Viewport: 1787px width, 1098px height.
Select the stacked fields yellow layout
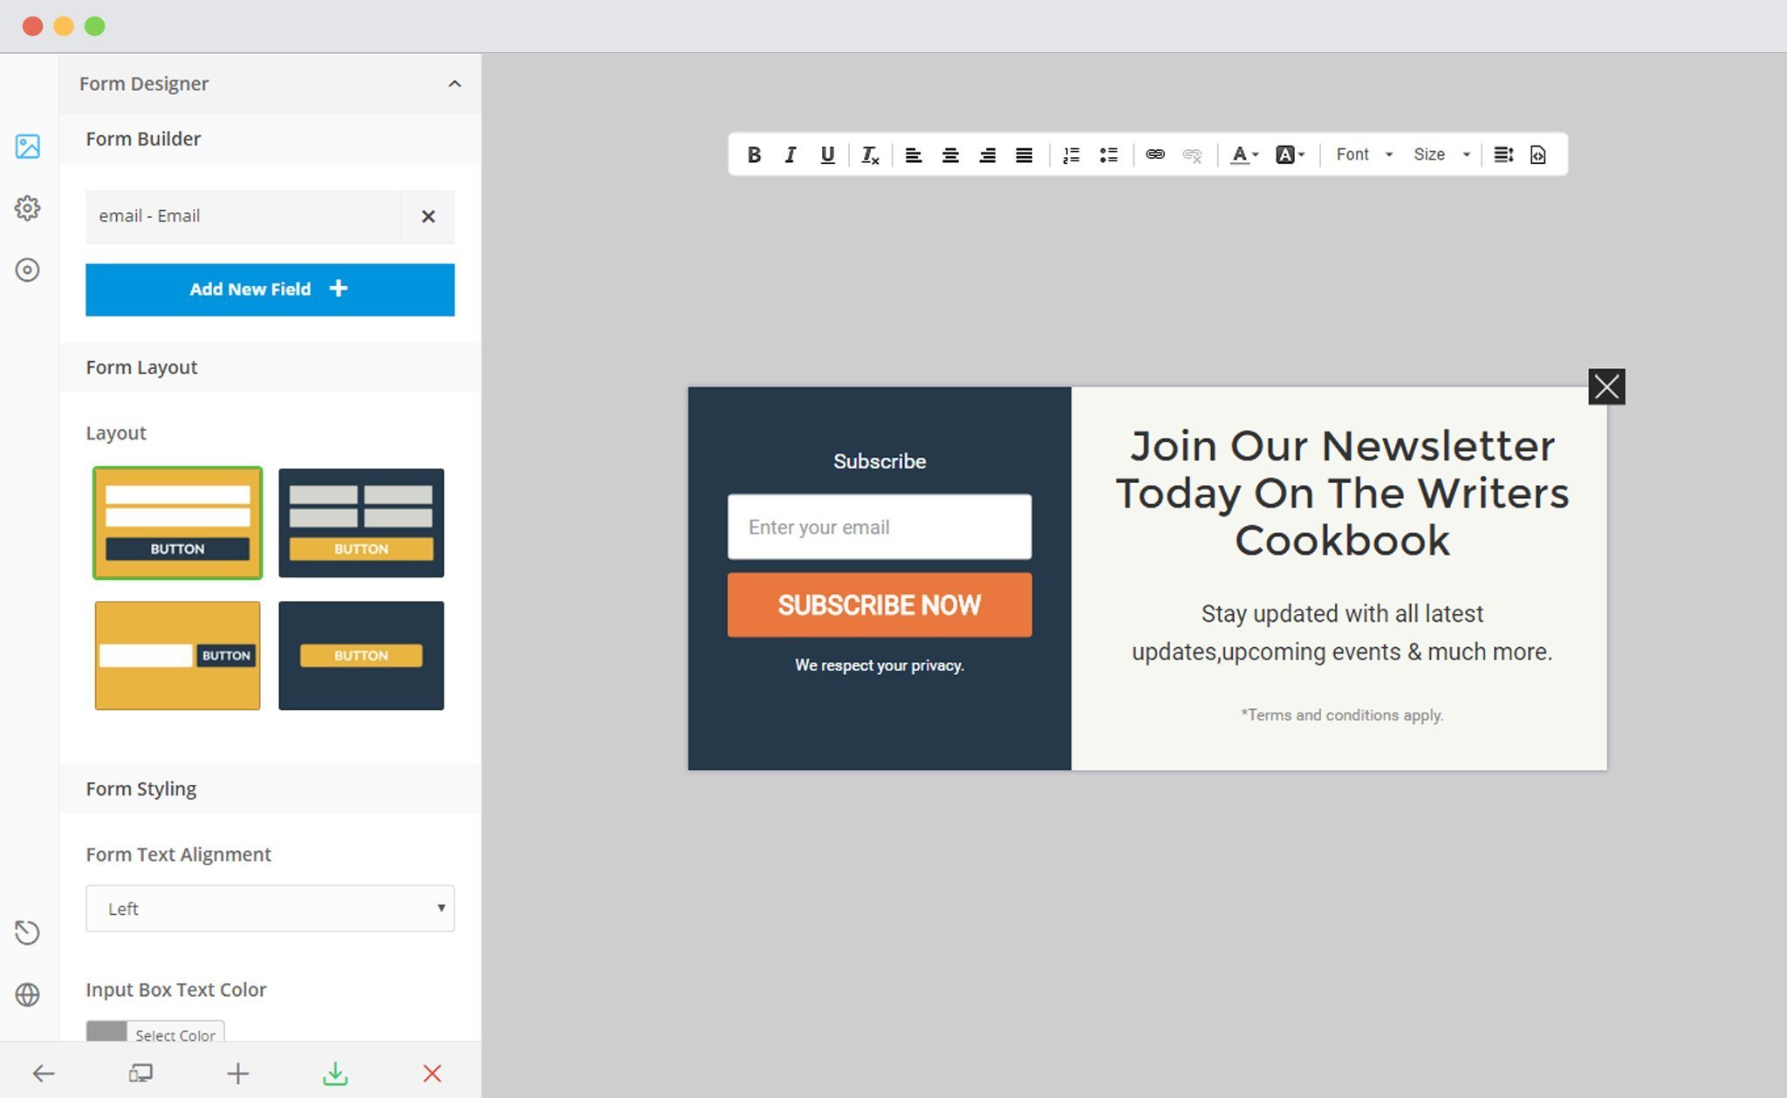(177, 522)
